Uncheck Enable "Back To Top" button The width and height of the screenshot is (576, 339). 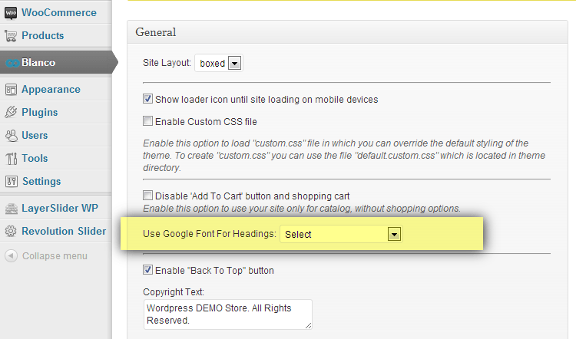point(148,271)
